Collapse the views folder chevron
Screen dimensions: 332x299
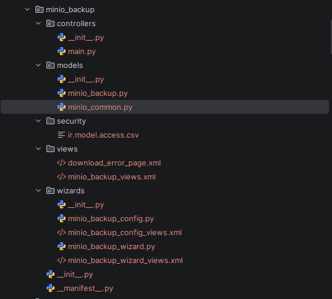[38, 149]
